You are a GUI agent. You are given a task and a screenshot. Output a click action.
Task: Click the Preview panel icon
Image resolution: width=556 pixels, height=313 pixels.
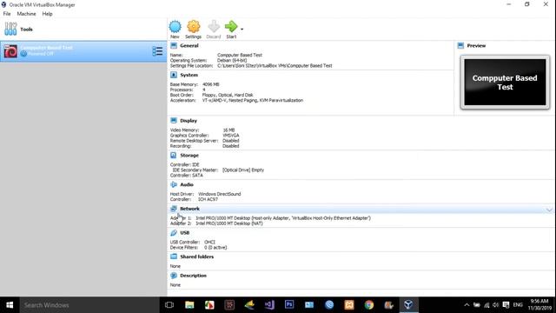coord(460,45)
